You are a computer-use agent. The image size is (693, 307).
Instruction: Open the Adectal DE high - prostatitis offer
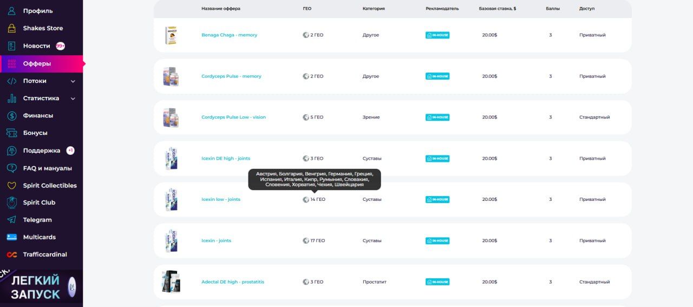pyautogui.click(x=233, y=282)
